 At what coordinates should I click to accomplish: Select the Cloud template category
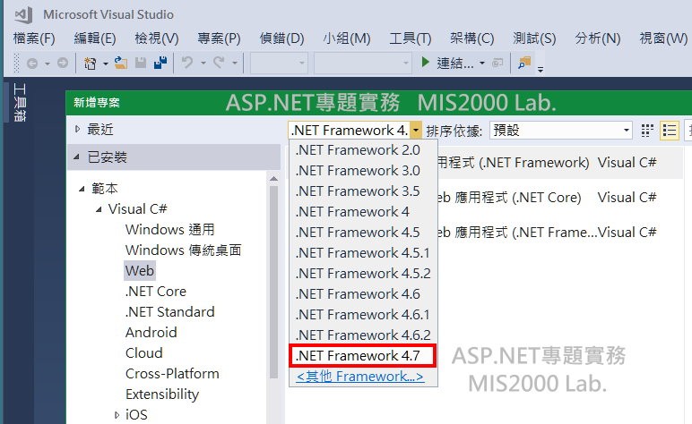point(144,353)
